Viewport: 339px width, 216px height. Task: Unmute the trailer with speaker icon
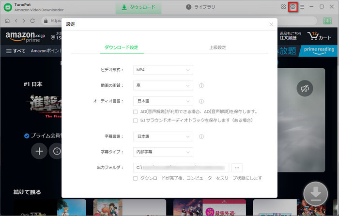(x=305, y=88)
